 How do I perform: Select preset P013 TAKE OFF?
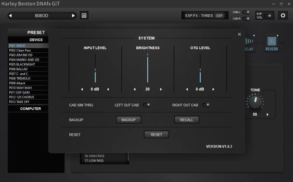28,102
